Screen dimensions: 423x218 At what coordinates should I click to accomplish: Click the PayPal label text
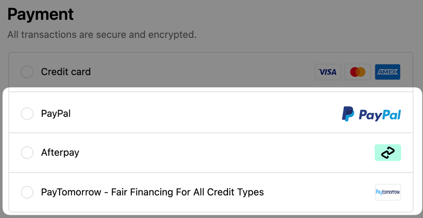point(56,114)
